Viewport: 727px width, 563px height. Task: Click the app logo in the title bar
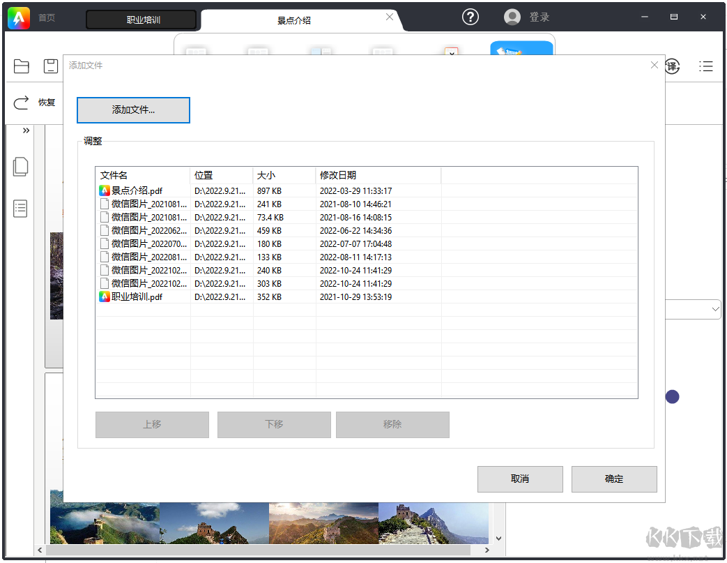point(17,17)
